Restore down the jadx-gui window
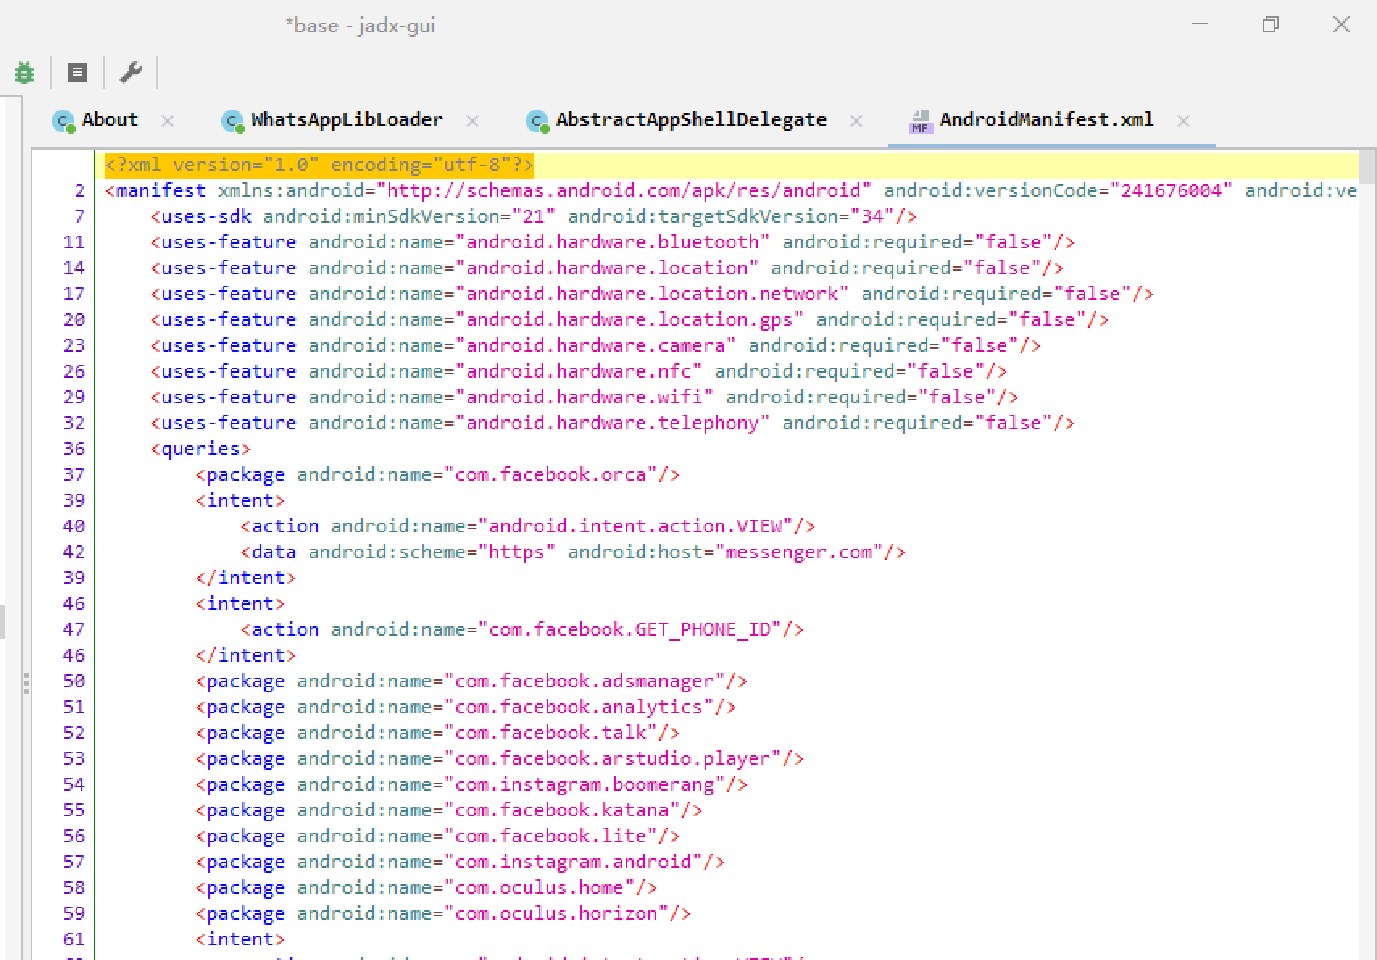Image resolution: width=1377 pixels, height=960 pixels. pos(1270,25)
